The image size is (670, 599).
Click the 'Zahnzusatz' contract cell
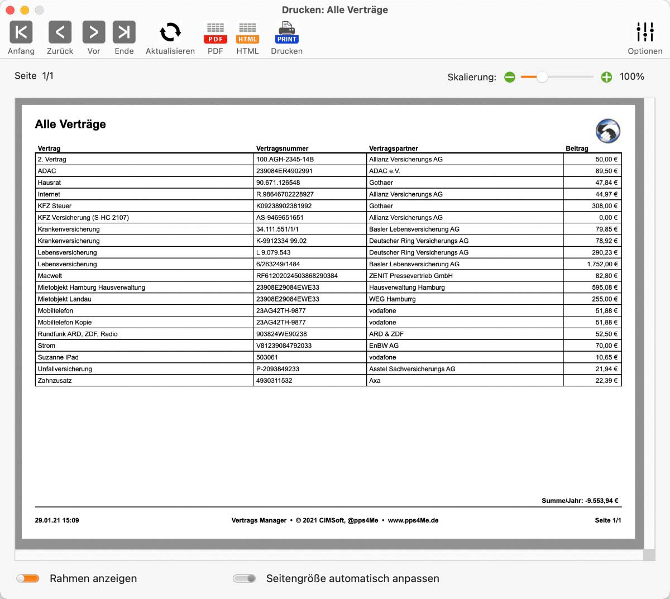coord(144,381)
